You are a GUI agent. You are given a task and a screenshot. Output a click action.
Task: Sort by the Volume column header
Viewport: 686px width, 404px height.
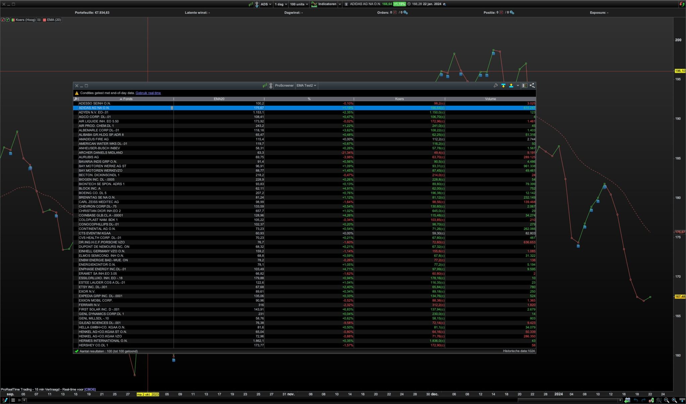490,99
